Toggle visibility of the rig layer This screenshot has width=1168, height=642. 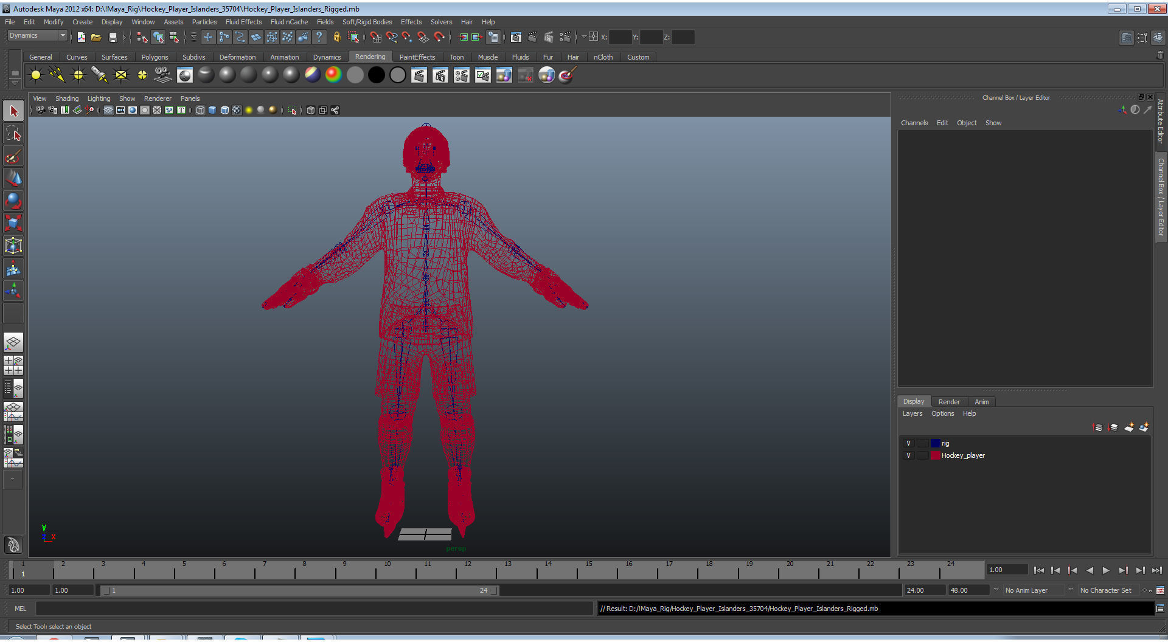[x=908, y=443]
